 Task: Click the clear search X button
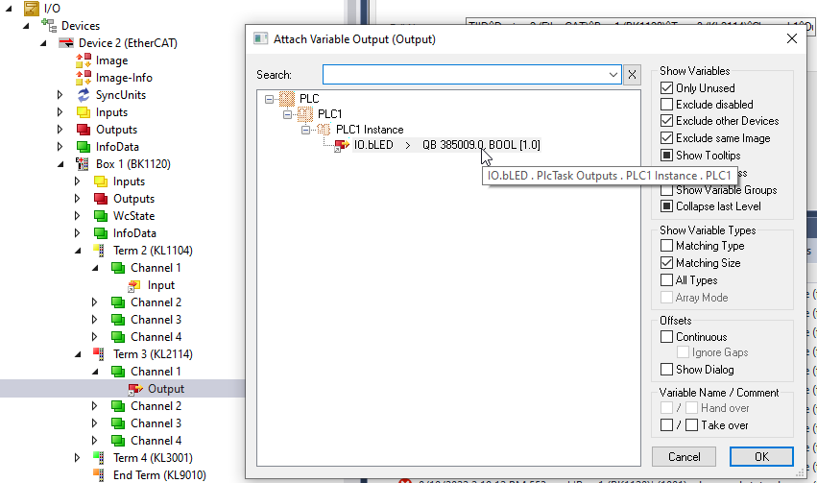(632, 75)
